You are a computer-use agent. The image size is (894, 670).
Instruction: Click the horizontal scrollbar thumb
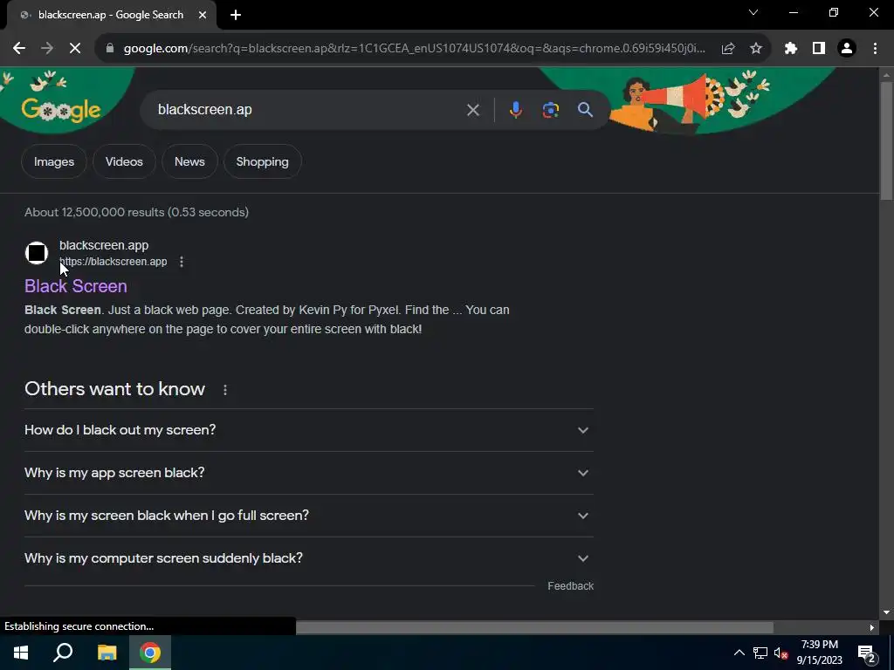point(535,627)
